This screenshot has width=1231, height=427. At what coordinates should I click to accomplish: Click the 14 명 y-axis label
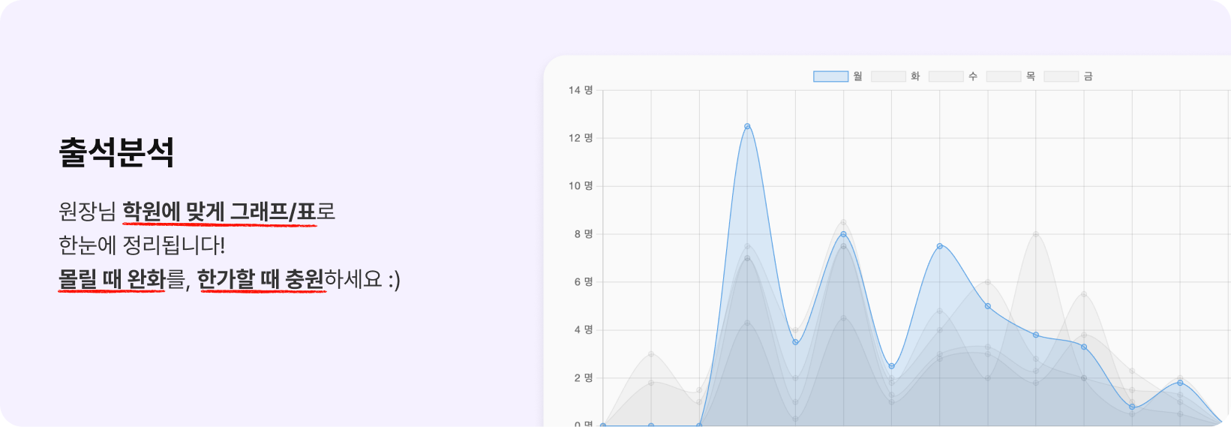580,90
